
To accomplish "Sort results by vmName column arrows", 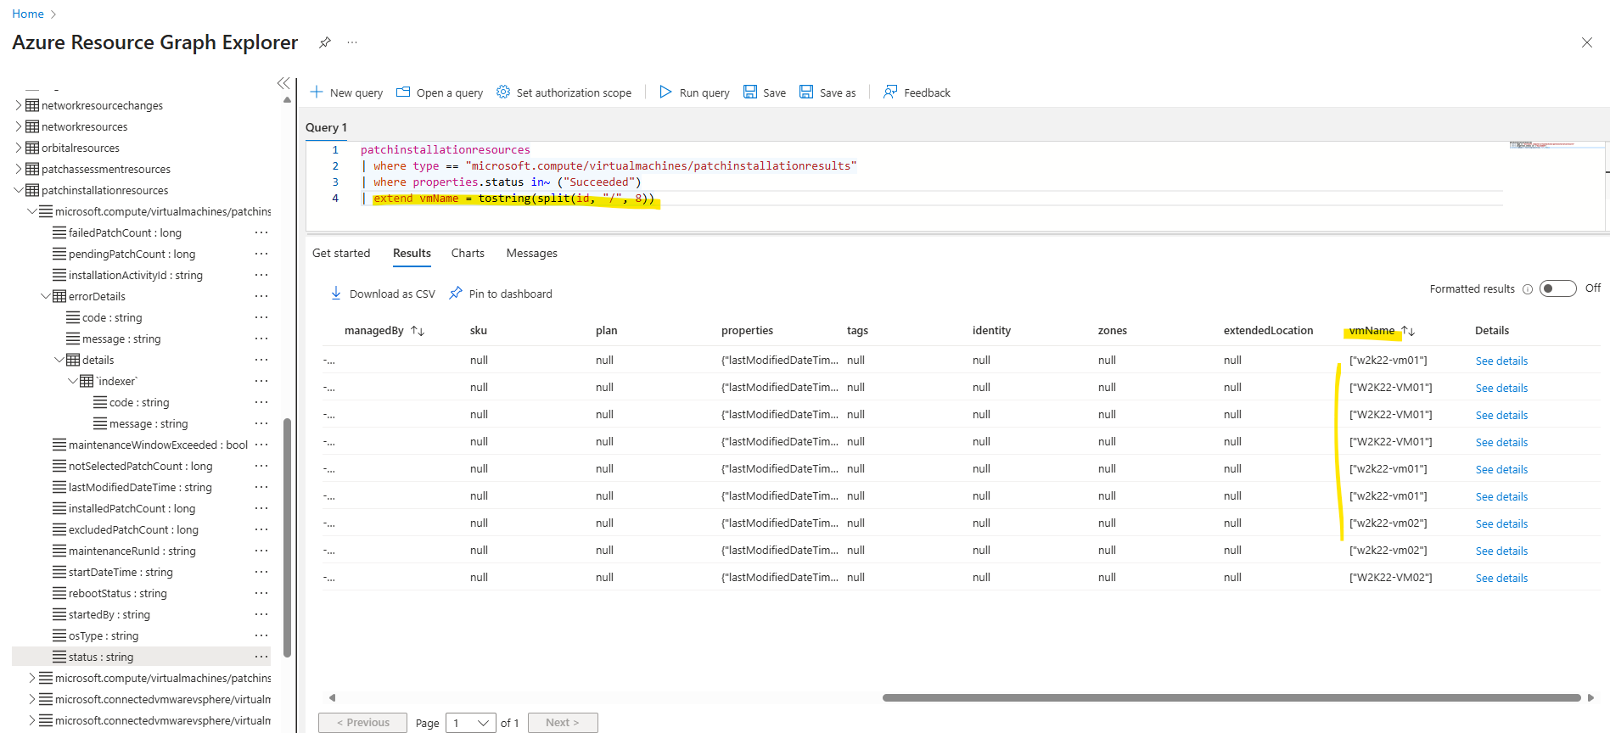I will tap(1408, 331).
